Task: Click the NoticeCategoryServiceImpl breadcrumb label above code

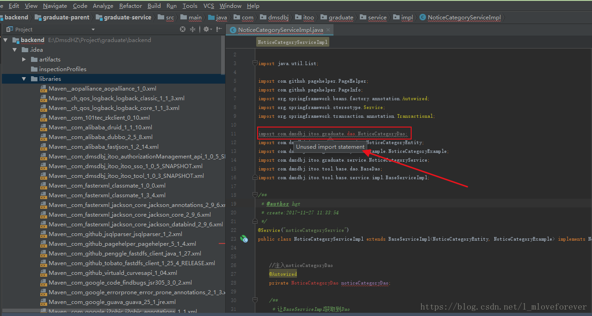Action: [293, 42]
